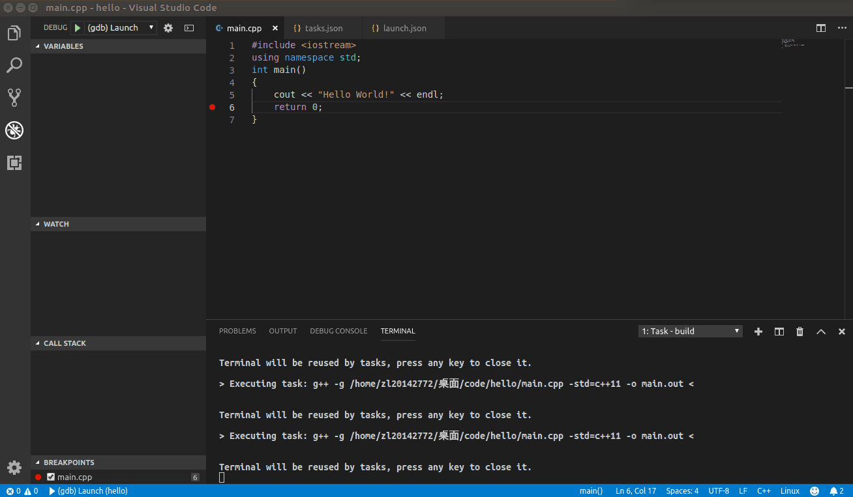Viewport: 853px width, 497px height.
Task: Click the code minimap preview
Action: 792,43
